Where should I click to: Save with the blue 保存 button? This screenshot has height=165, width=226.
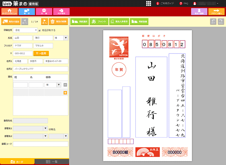pyautogui.click(x=27, y=12)
